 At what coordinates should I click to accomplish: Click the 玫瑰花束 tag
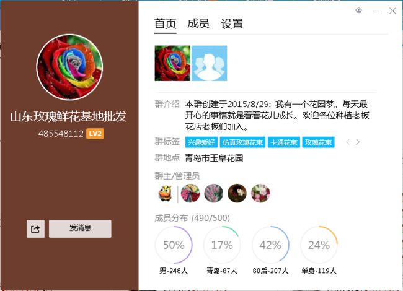coord(318,142)
